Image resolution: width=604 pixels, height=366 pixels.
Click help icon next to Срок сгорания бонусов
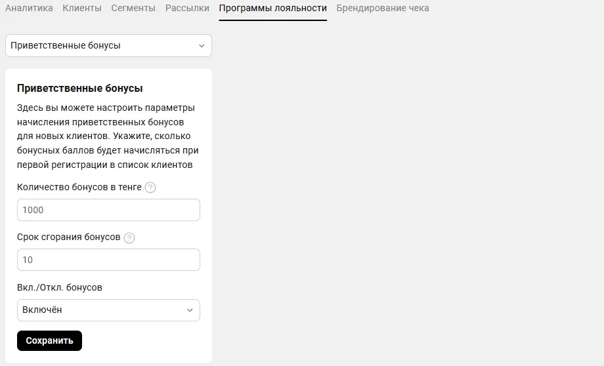coord(129,237)
